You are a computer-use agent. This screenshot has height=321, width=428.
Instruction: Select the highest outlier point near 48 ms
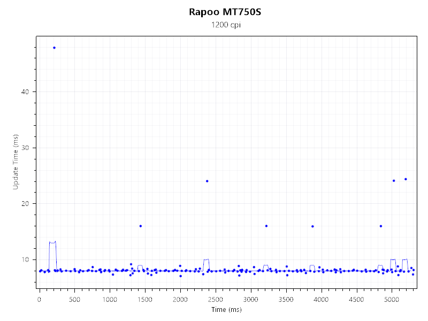54,48
